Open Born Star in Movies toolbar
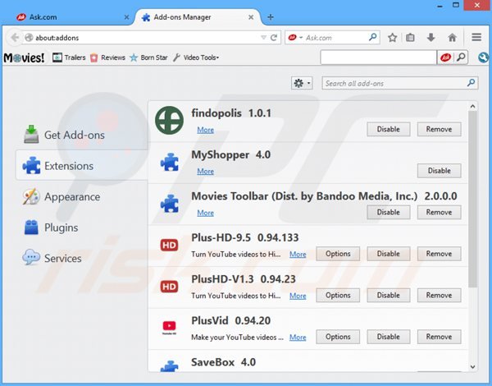492x386 pixels. tap(148, 57)
